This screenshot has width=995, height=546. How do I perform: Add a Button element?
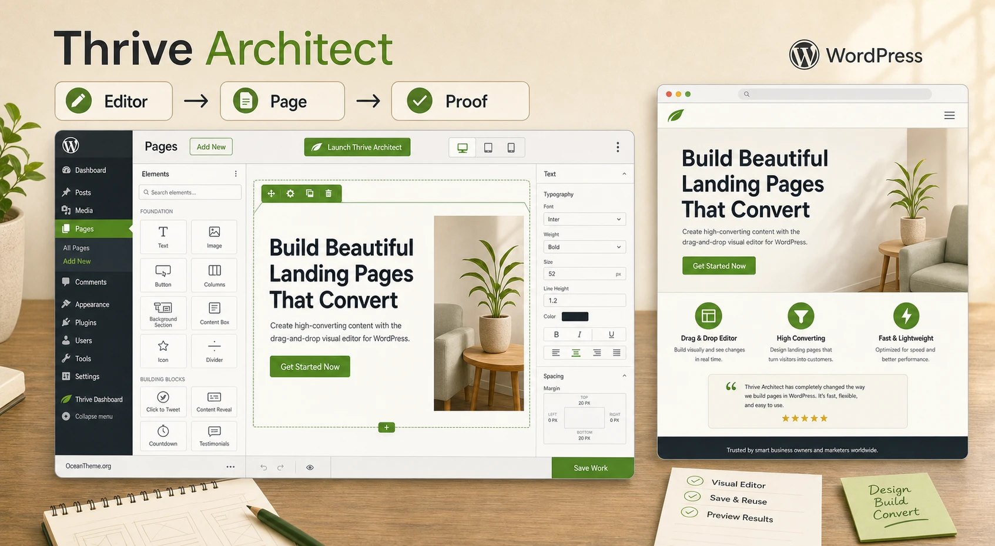[x=163, y=275]
